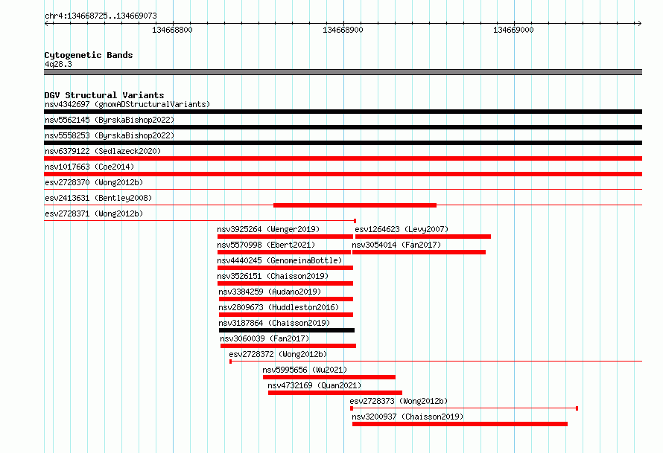Open the nsv5558253 ByrskaBishop2022 variant label
The image size is (663, 453).
pos(110,135)
